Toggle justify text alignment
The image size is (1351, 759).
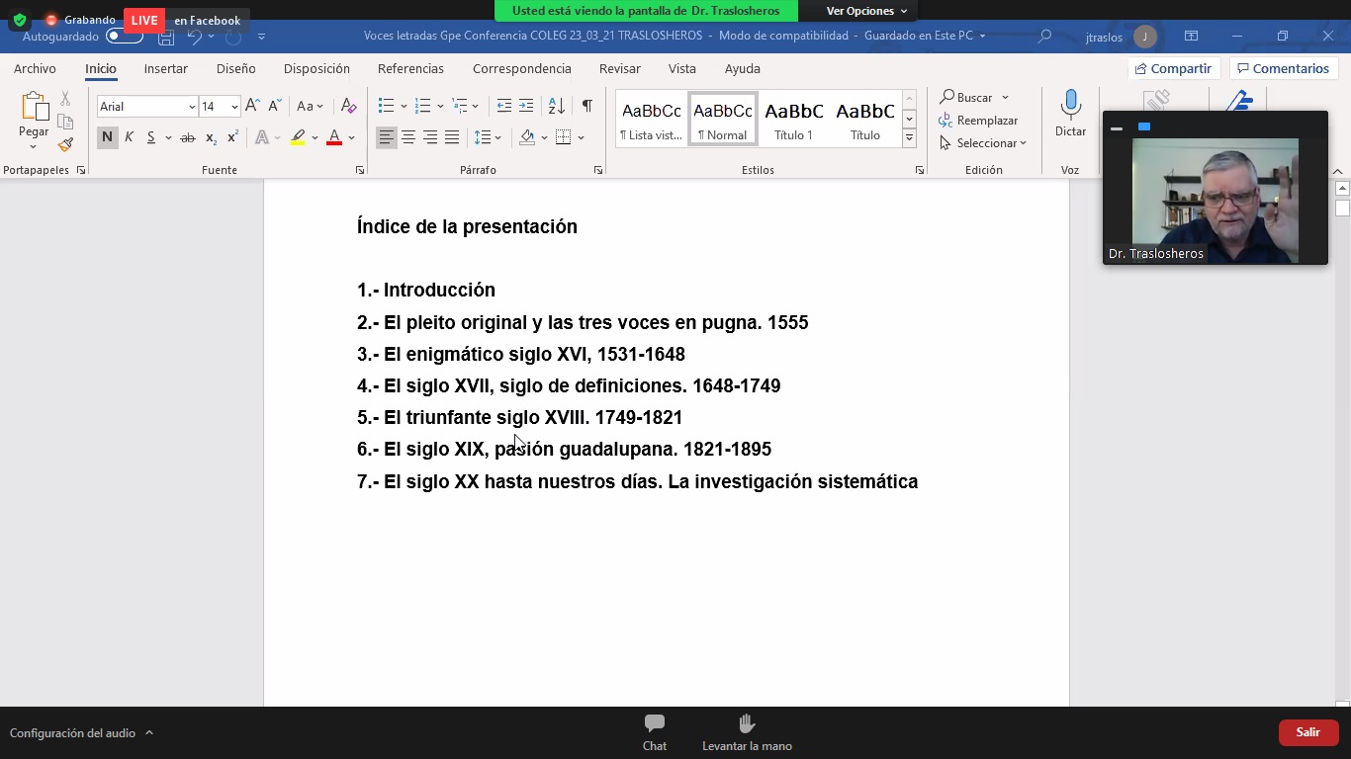pyautogui.click(x=452, y=137)
